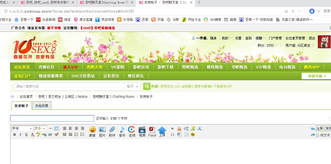Insert a table in the editor
This screenshot has width=331, height=164.
[56, 128]
